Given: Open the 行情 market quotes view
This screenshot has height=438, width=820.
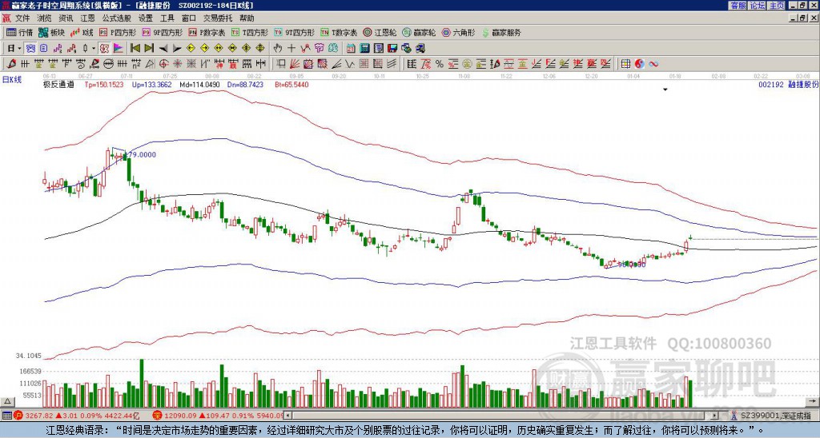Looking at the screenshot, I should click(x=19, y=32).
